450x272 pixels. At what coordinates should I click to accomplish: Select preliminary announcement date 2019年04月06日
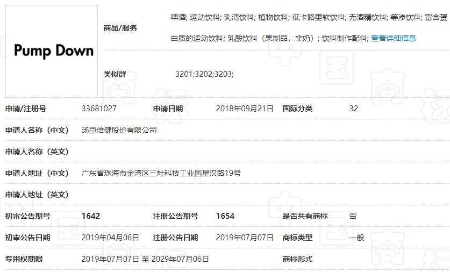pos(110,238)
